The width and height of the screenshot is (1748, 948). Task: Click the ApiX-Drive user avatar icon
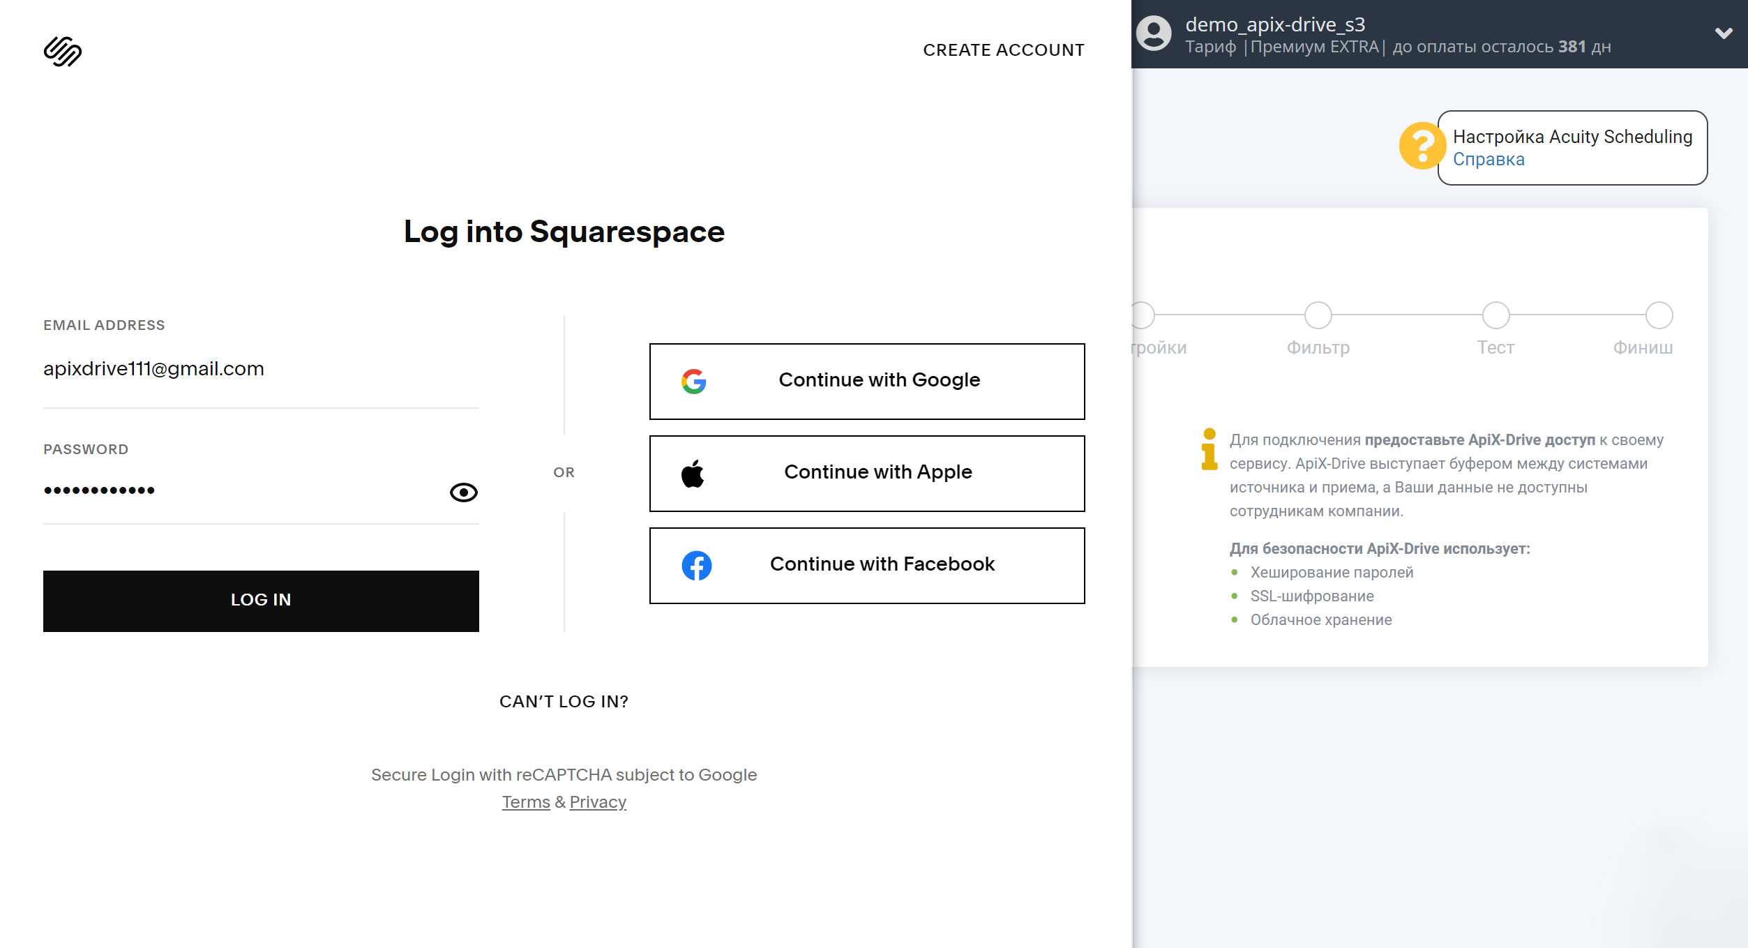click(1154, 33)
